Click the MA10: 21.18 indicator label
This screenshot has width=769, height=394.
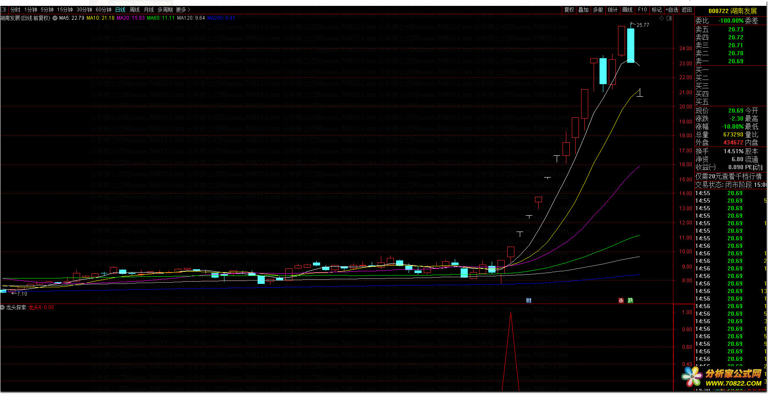pos(100,18)
